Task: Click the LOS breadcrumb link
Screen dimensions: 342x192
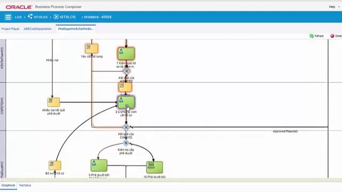Action: [18, 17]
